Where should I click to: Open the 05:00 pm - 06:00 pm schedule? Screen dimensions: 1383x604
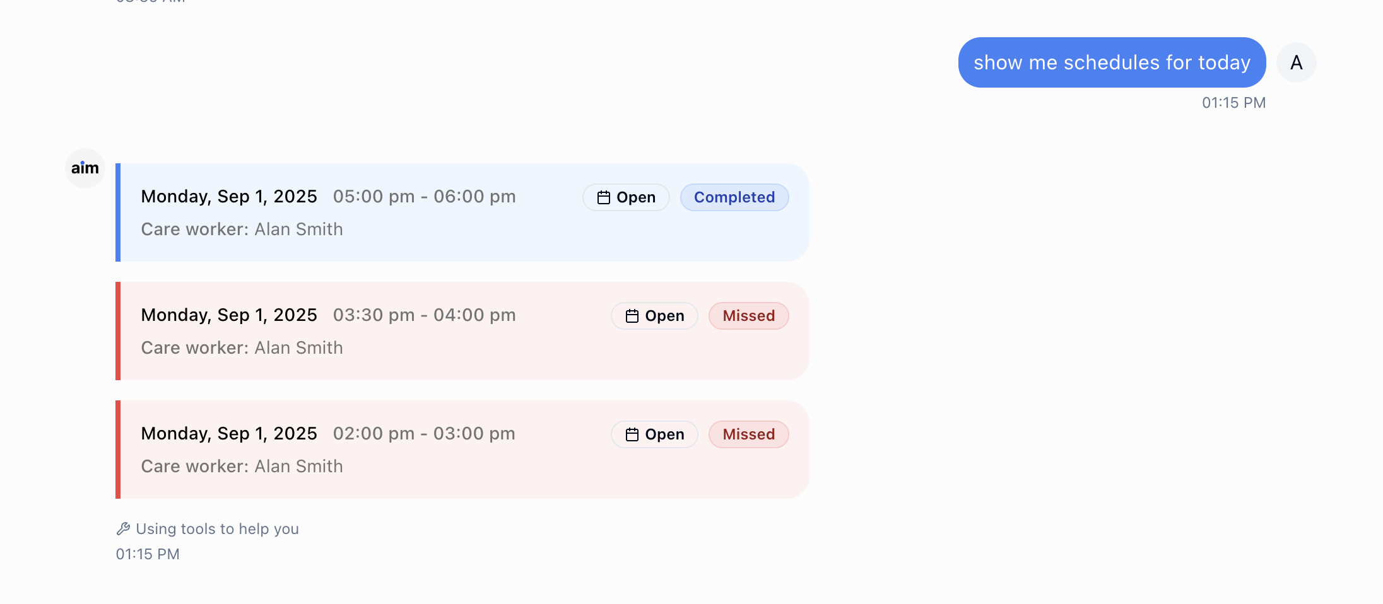[626, 197]
